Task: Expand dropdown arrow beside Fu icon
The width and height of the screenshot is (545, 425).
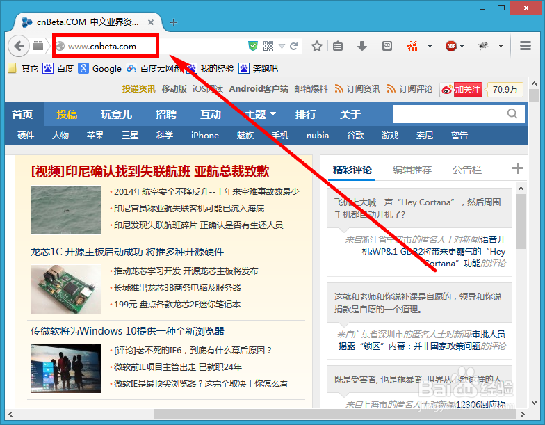Action: 430,46
